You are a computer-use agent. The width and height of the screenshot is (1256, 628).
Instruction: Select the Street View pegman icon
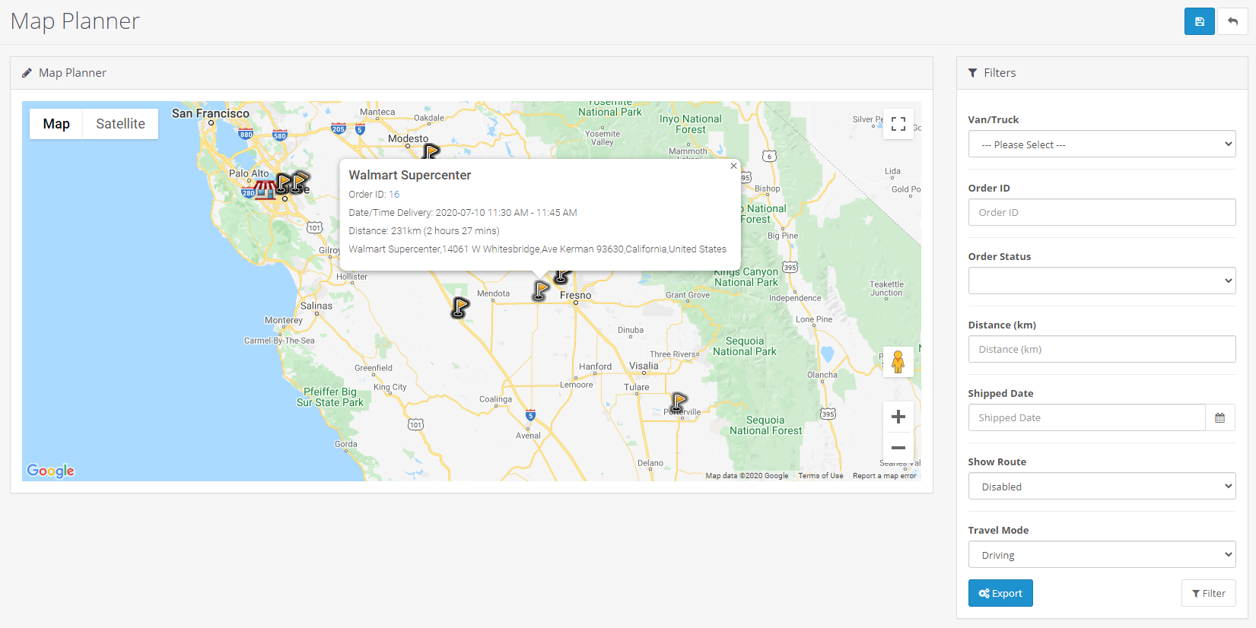898,362
